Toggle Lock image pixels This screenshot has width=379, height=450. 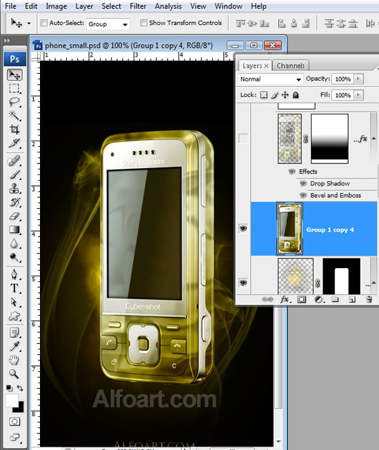pyautogui.click(x=274, y=95)
